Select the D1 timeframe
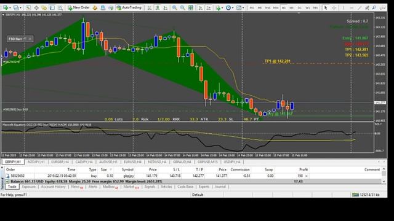Viewport: 394px width, 221px height. 300,8
